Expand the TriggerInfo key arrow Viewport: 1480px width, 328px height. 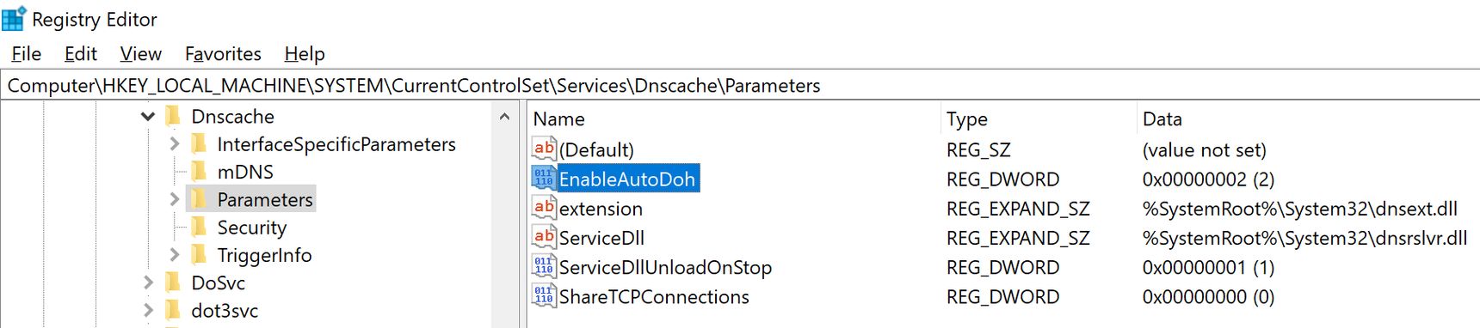coord(174,255)
